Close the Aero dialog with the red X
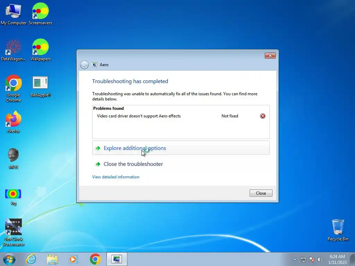Viewport: 355px width, 266px height. coord(270,56)
